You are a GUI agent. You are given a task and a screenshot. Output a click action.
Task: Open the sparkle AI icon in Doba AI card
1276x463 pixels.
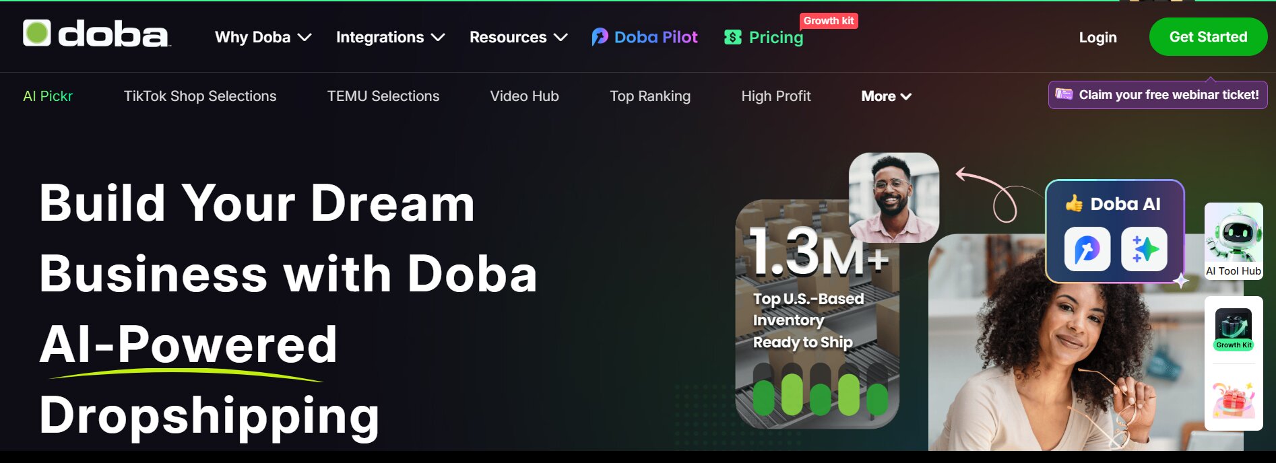(1144, 249)
